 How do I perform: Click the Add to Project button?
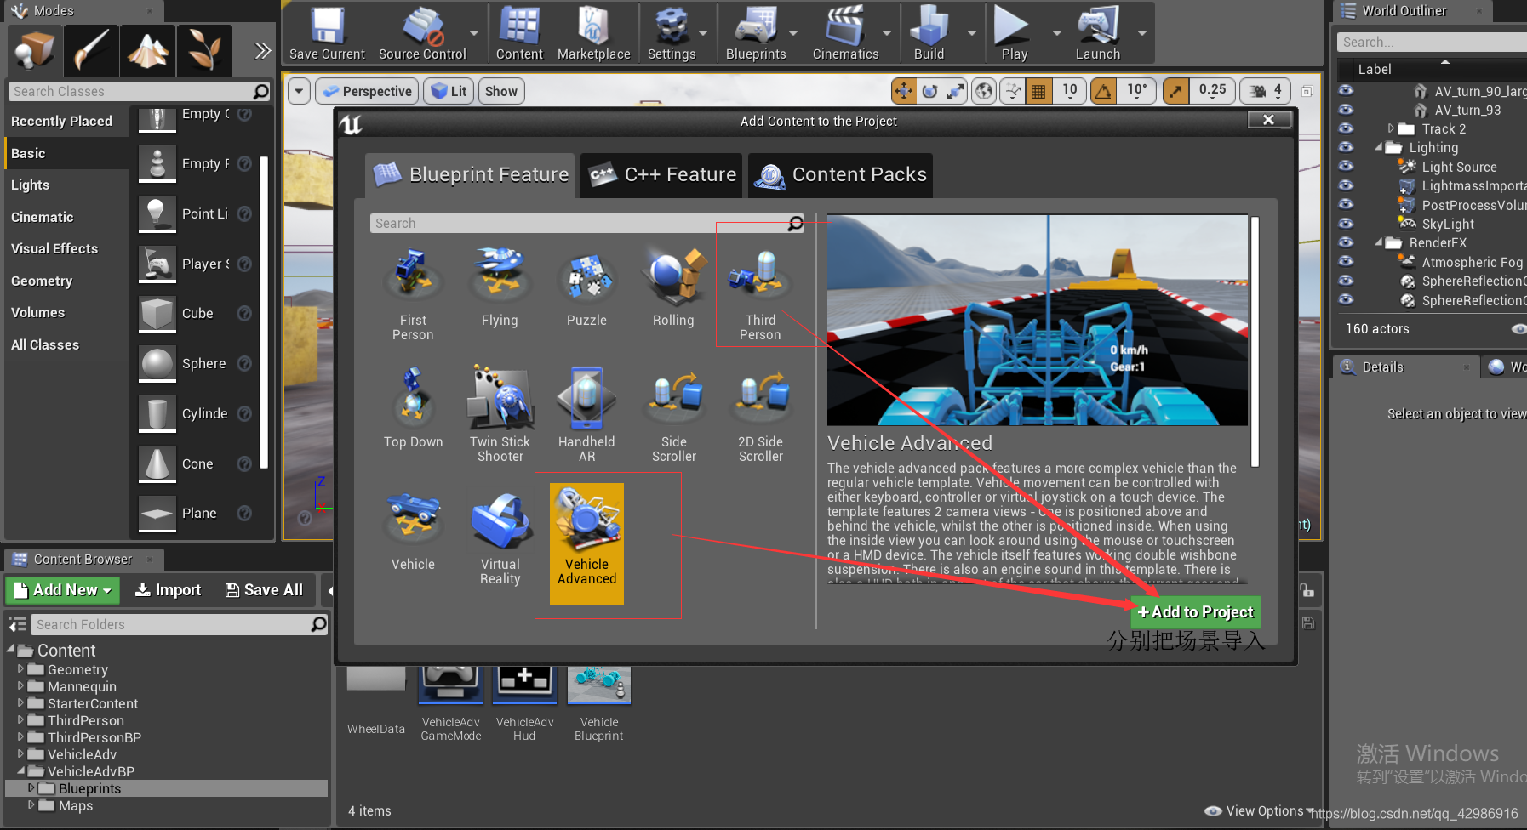coord(1196,612)
